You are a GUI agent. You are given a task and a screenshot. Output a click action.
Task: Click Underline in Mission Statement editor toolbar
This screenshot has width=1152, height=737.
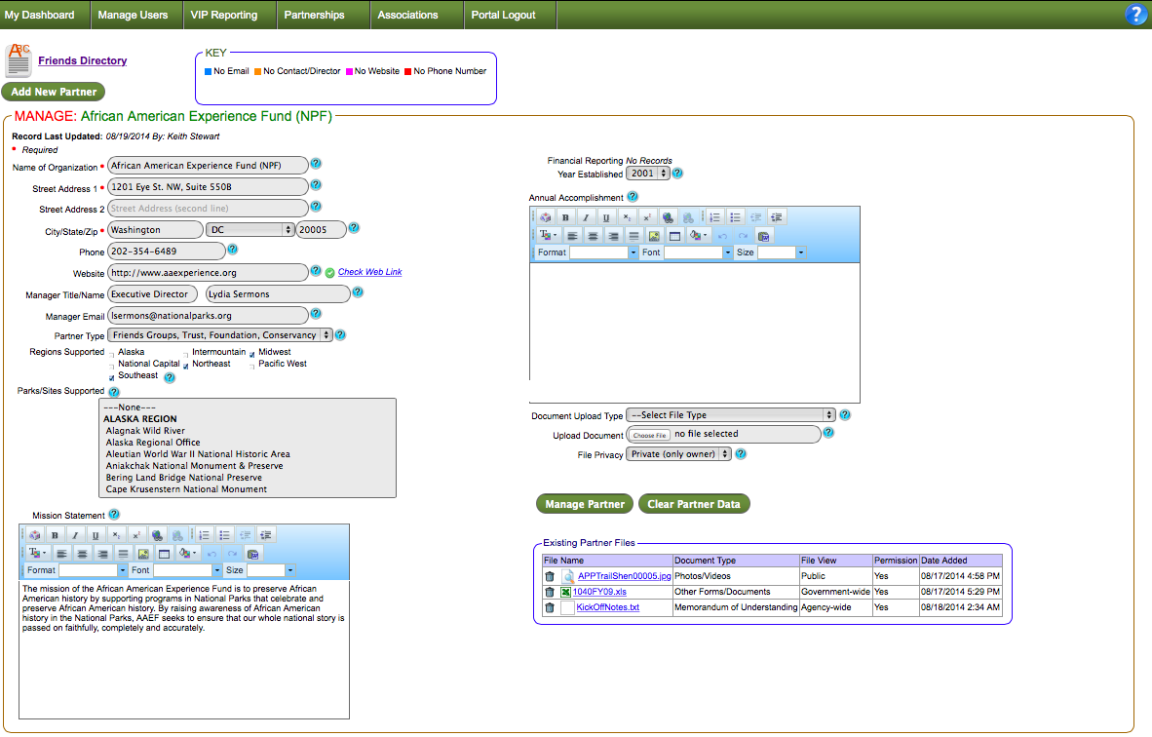pos(96,535)
